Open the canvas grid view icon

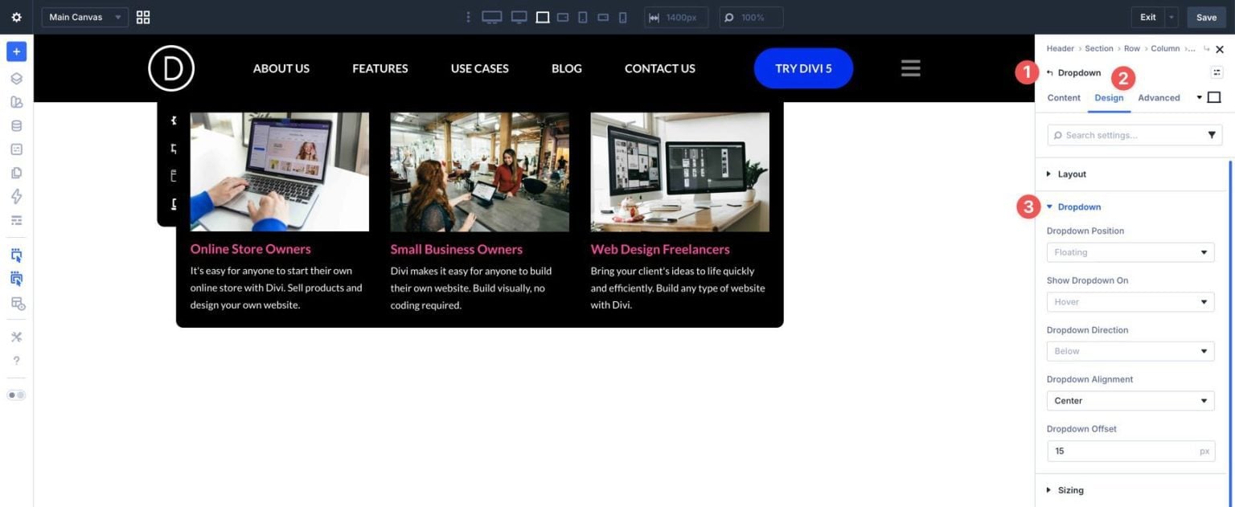pyautogui.click(x=143, y=17)
